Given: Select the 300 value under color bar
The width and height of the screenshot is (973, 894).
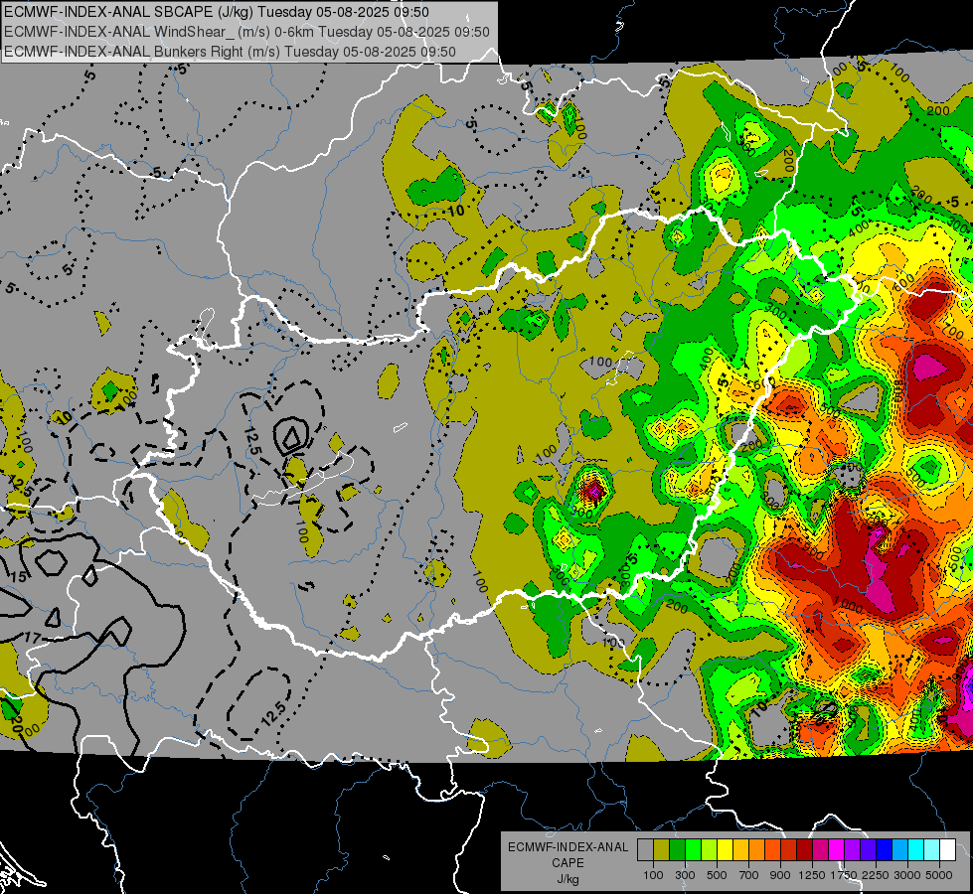Looking at the screenshot, I should (x=685, y=875).
